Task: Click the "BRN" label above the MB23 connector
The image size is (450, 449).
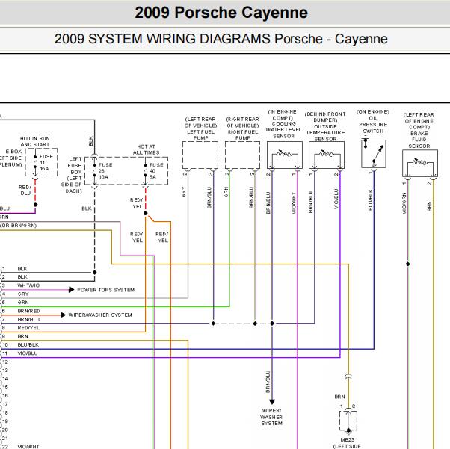Action: (x=339, y=397)
